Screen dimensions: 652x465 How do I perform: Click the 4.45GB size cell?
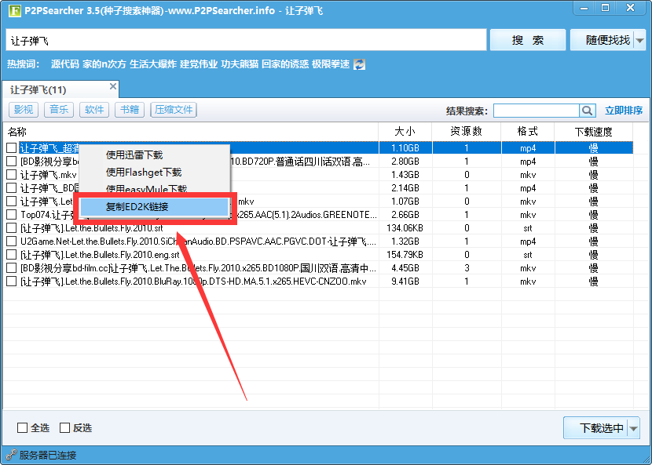pos(405,269)
